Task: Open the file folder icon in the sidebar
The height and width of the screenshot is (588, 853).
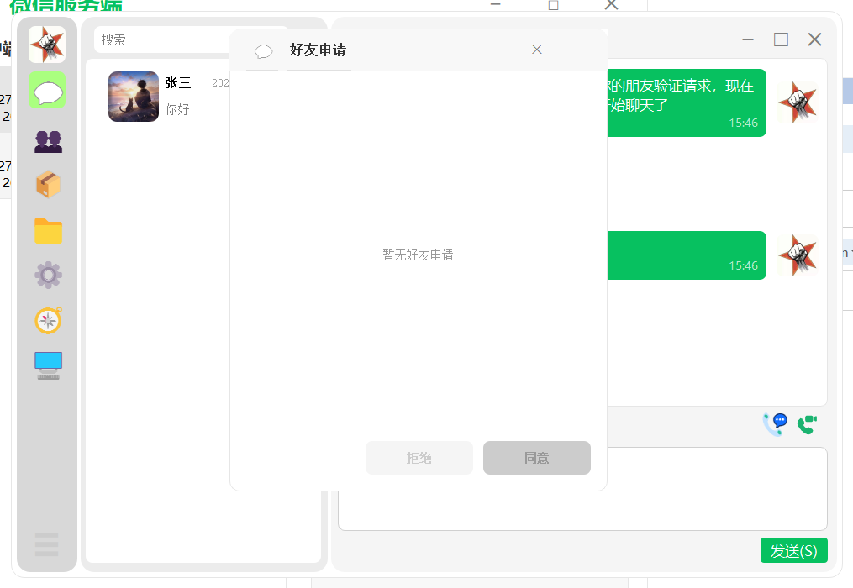Action: [46, 230]
